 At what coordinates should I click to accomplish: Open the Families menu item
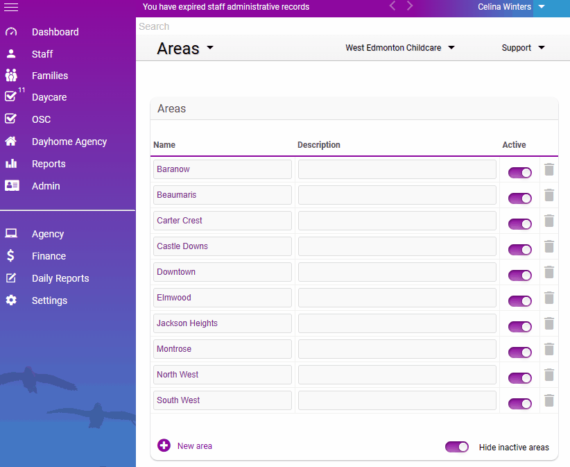pyautogui.click(x=50, y=76)
